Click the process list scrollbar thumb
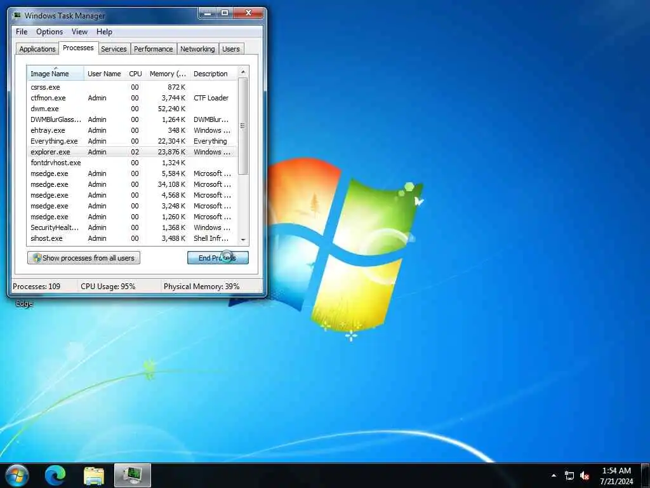The width and height of the screenshot is (650, 488). [x=243, y=126]
